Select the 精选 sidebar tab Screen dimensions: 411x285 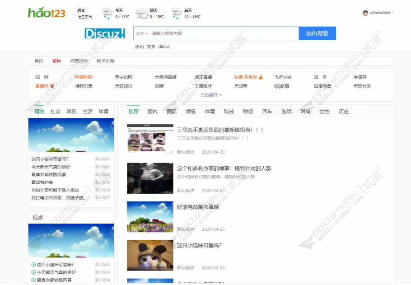tap(39, 112)
